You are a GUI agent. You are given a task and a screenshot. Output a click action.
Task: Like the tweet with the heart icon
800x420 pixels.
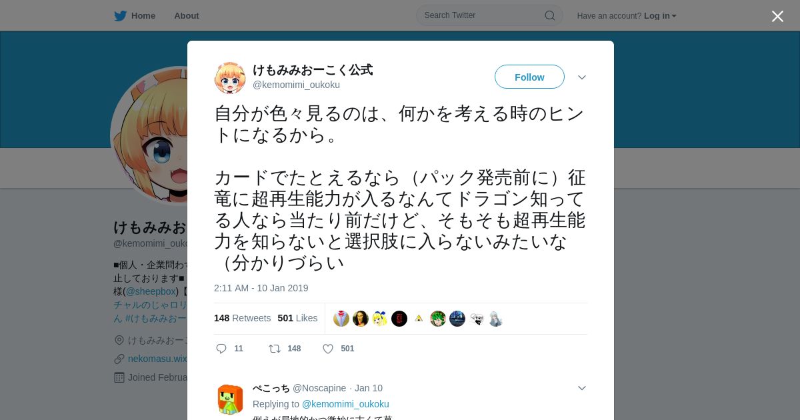328,349
